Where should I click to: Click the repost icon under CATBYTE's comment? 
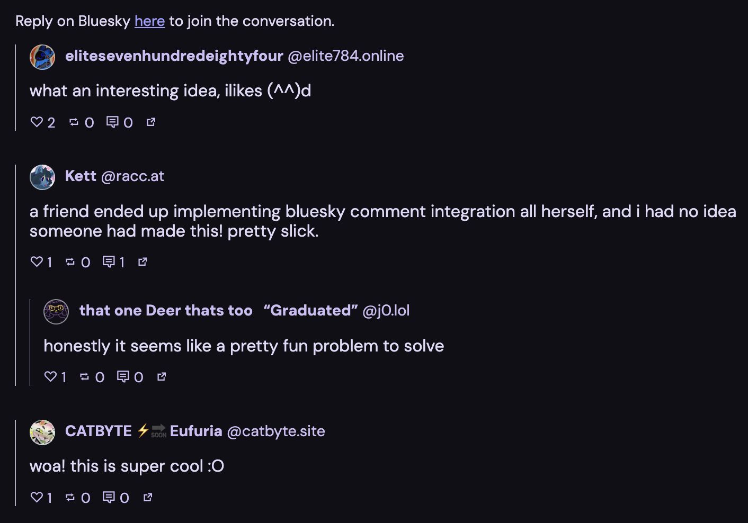pos(71,497)
